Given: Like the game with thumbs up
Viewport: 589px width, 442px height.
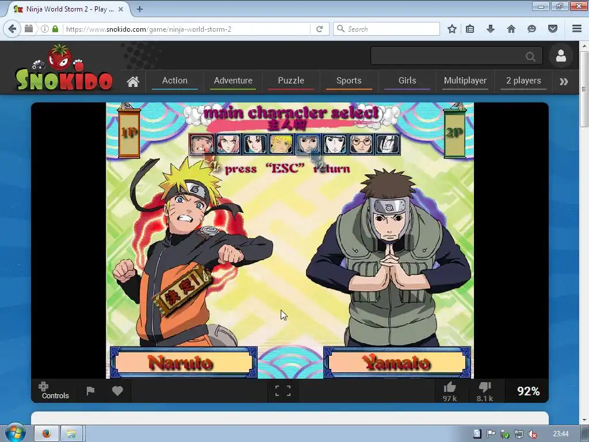Looking at the screenshot, I should [x=450, y=391].
